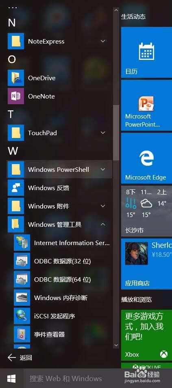
Task: Open the green Xbox tile
Action: pos(146,335)
